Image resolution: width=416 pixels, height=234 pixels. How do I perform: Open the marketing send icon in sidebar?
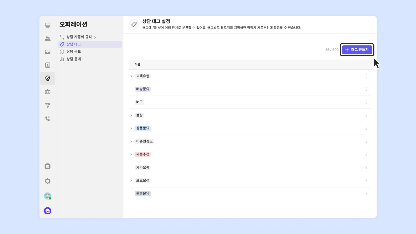[47, 105]
